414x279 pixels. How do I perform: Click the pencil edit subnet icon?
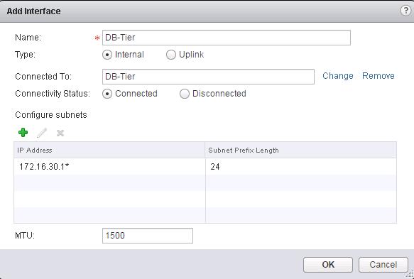point(42,133)
